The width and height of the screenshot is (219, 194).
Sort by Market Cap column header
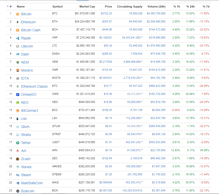(87, 7)
